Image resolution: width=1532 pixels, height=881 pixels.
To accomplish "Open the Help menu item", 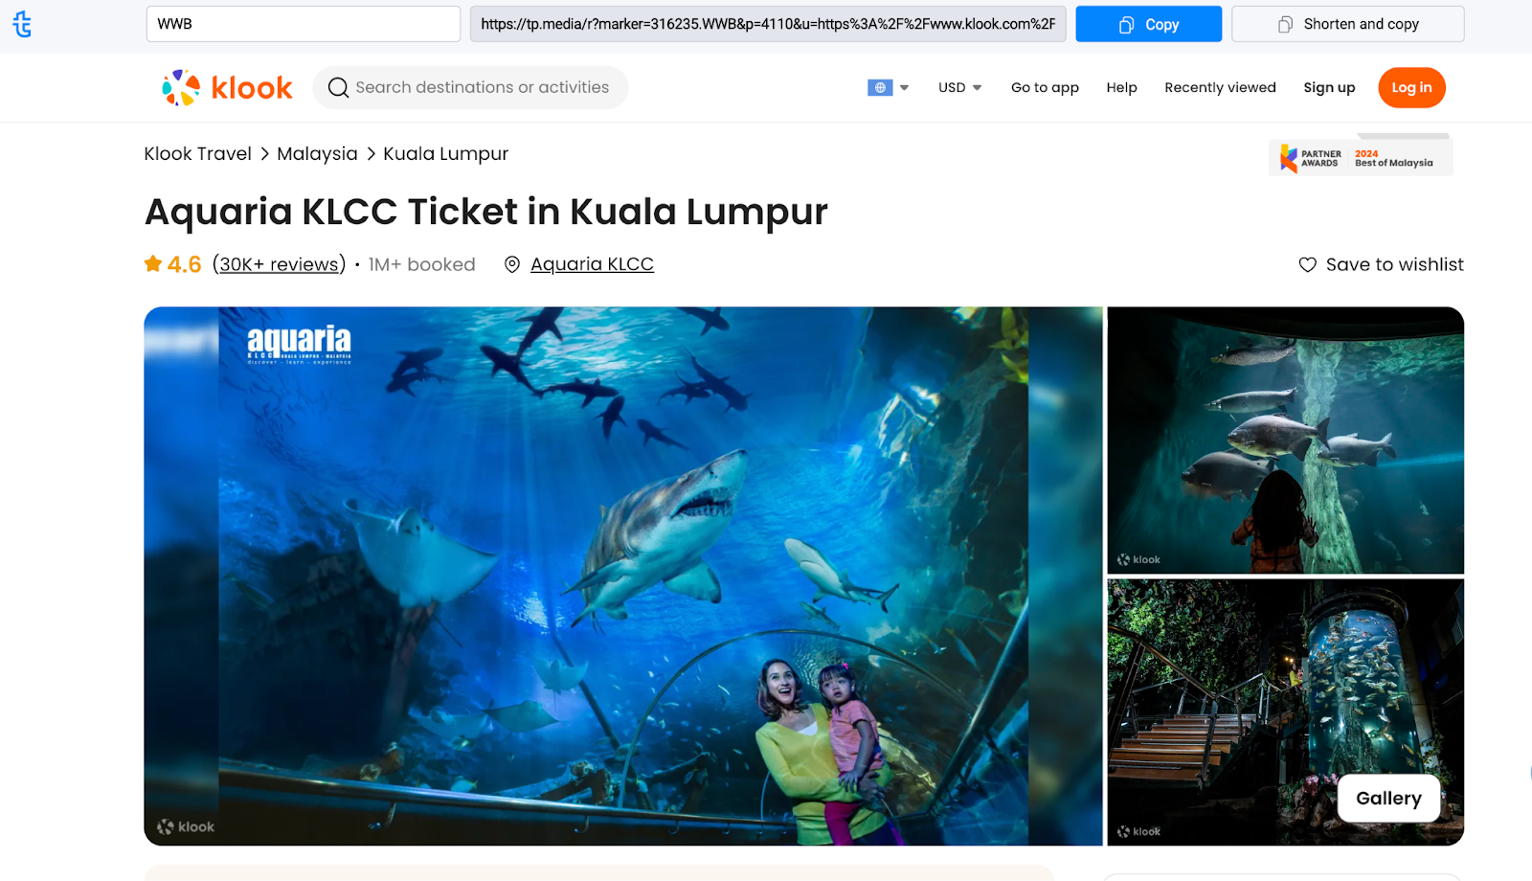I will pyautogui.click(x=1121, y=88).
